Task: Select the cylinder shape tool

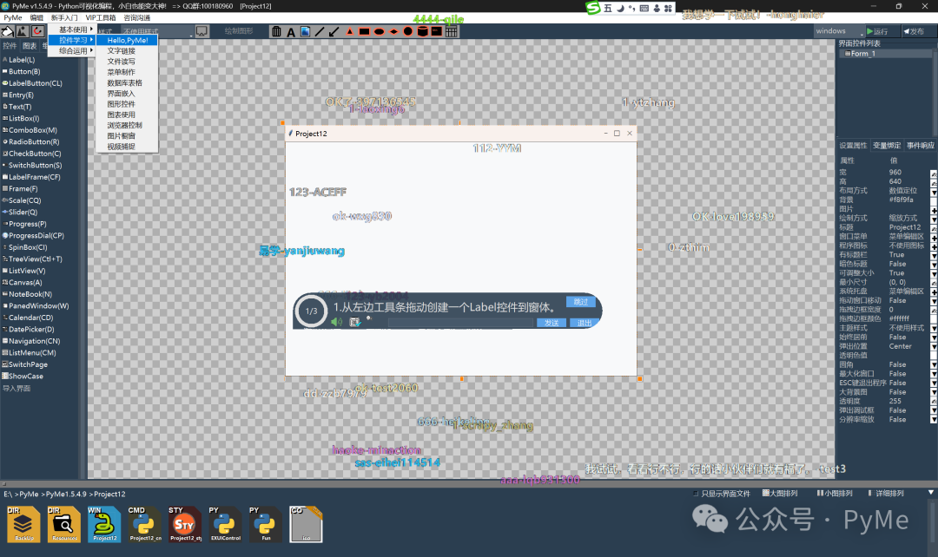Action: [x=422, y=32]
